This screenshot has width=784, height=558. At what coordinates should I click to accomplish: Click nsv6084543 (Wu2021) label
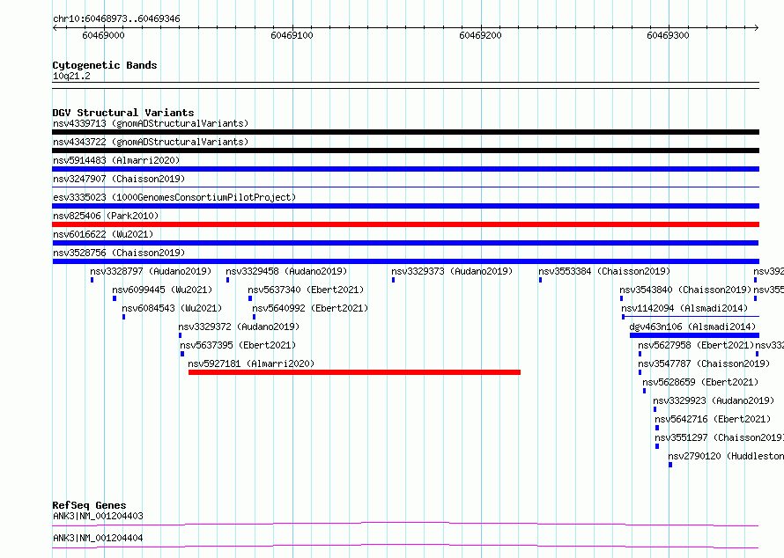[172, 308]
